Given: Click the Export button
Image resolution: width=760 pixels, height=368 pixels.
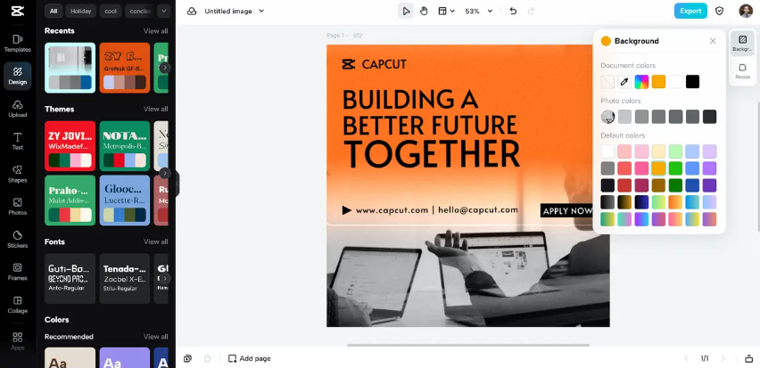Looking at the screenshot, I should 690,11.
